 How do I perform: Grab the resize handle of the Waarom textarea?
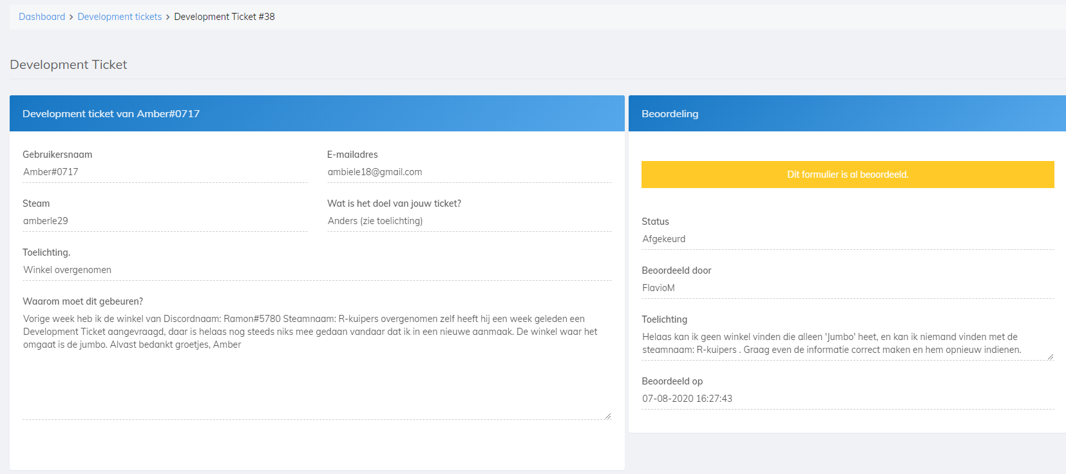click(607, 416)
